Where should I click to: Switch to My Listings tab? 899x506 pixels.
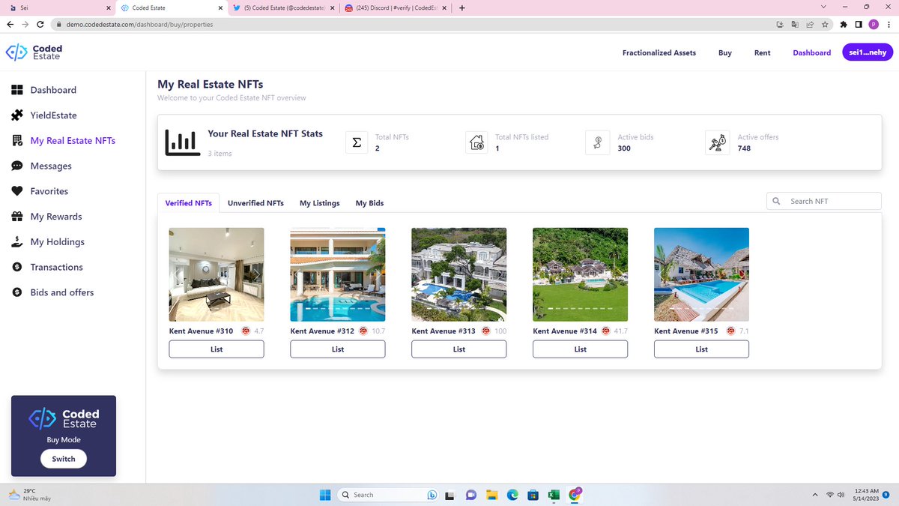pyautogui.click(x=320, y=203)
